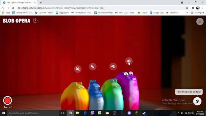Screen dimensions: 206x116
Task: Open the Server Aternos bookmark
Action: tap(23, 13)
